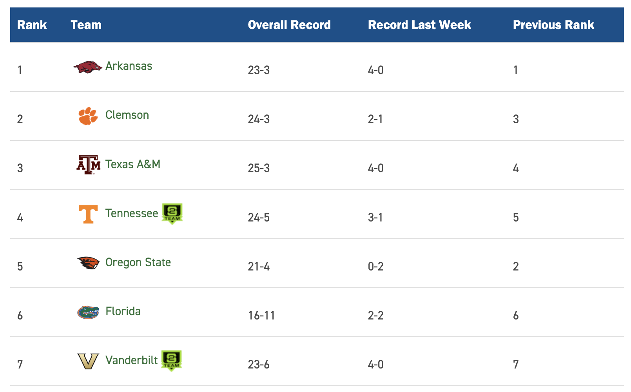Open the Texas A&M team link
This screenshot has width=631, height=392.
[133, 164]
